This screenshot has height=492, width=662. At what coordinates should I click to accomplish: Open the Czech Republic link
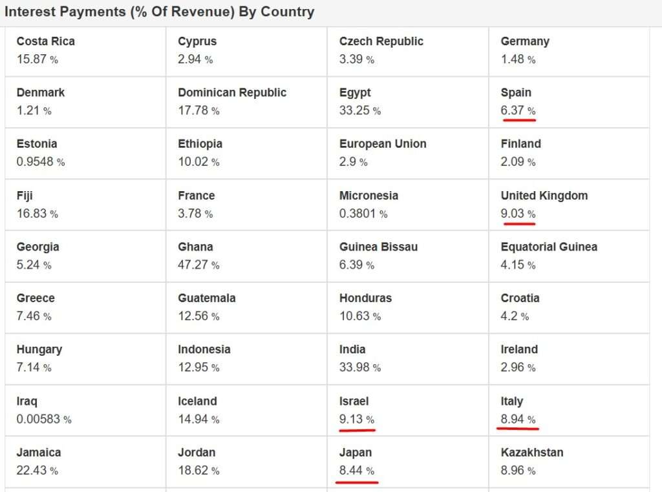coord(381,41)
